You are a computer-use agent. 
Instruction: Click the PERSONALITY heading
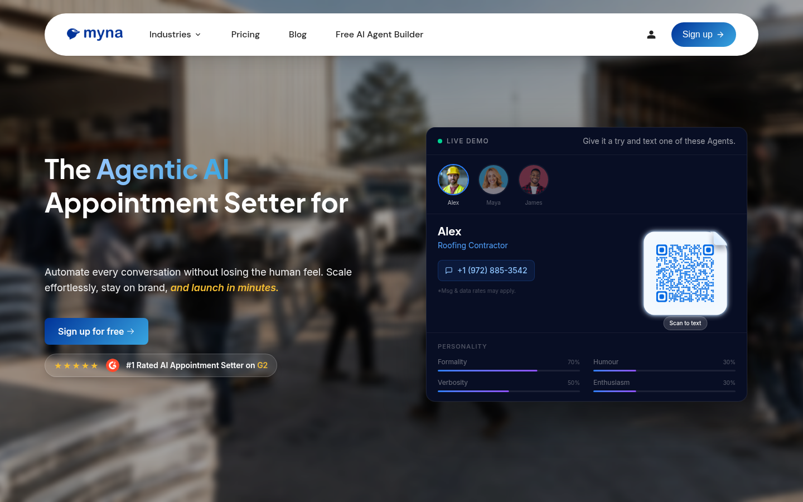[x=462, y=346]
